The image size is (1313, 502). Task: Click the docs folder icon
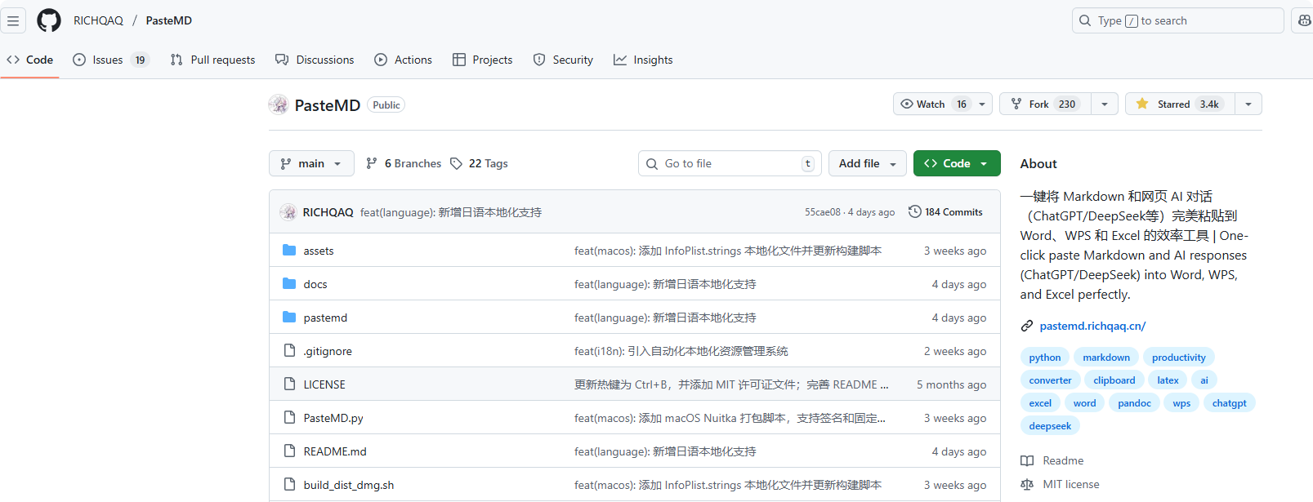289,283
